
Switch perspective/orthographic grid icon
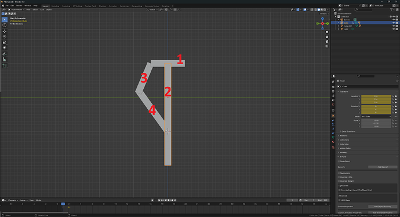click(x=327, y=46)
